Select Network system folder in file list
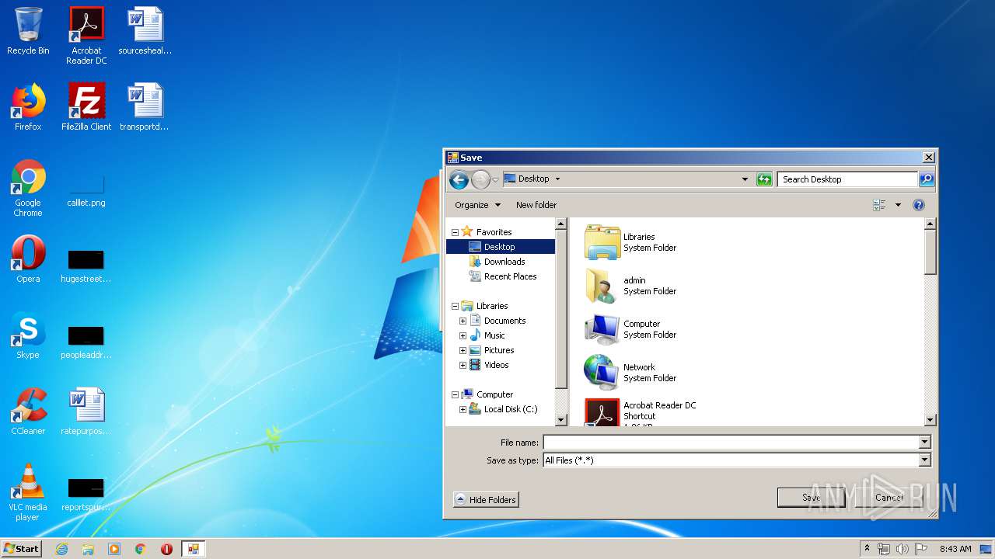Viewport: 995px width, 559px height. pos(630,373)
